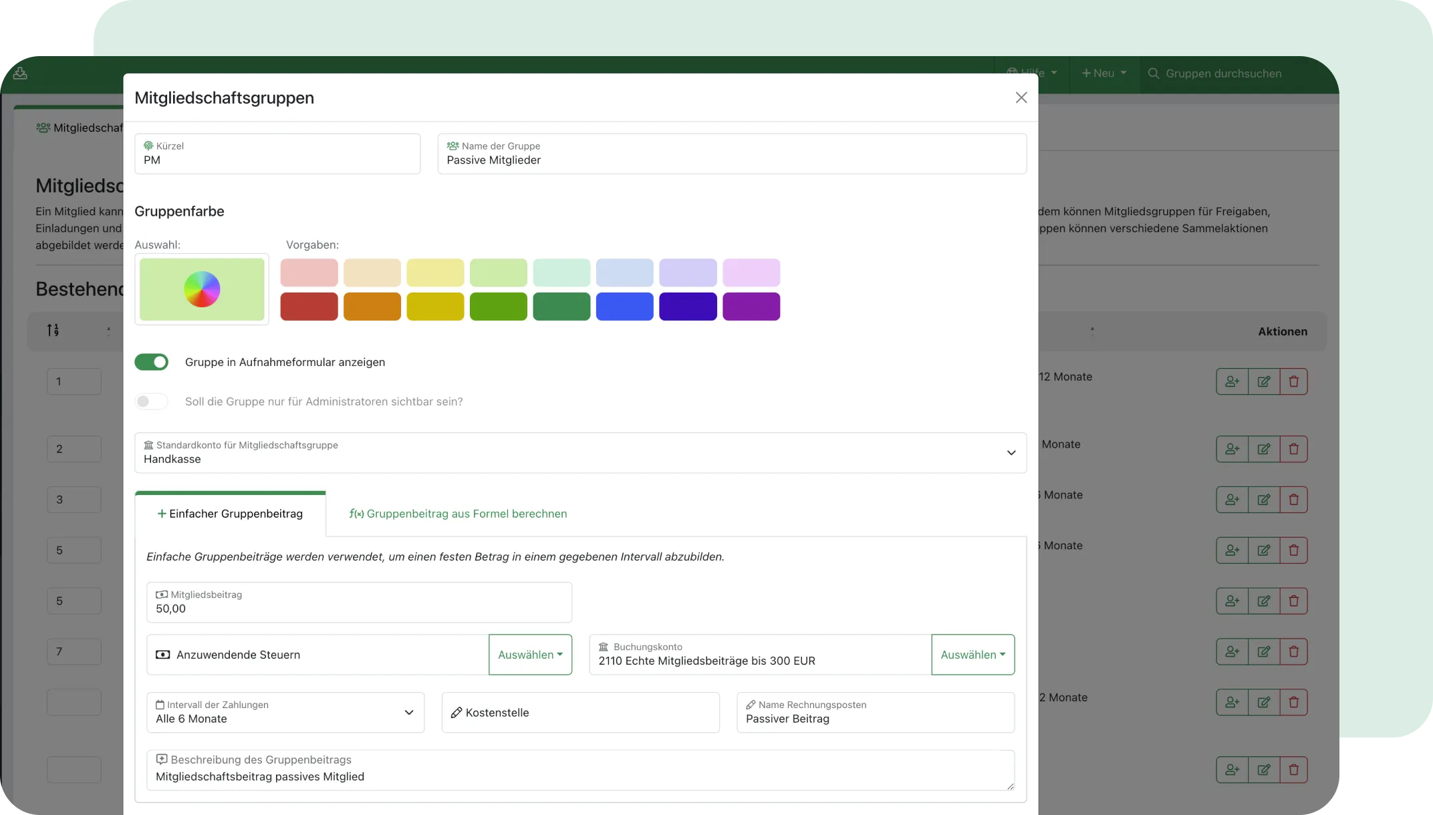Screen dimensions: 1433x815
Task: Click the Name Rechnungsposten field
Action: [x=876, y=713]
